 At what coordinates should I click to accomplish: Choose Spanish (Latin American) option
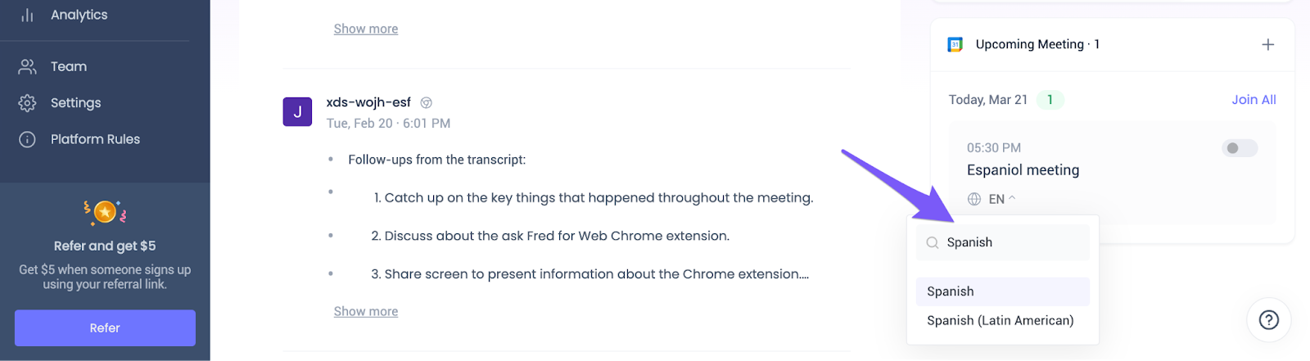pos(1000,321)
